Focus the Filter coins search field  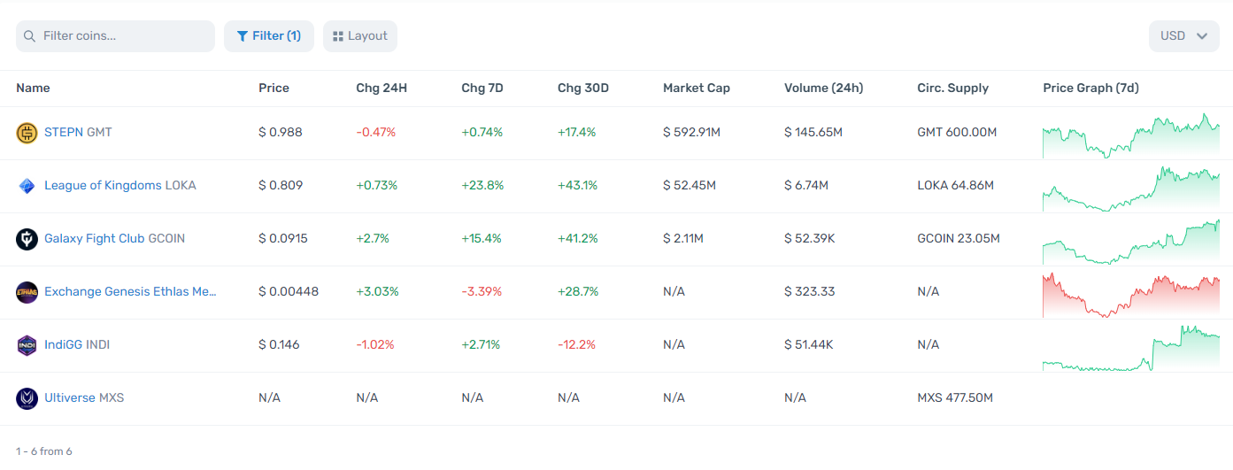pyautogui.click(x=115, y=36)
